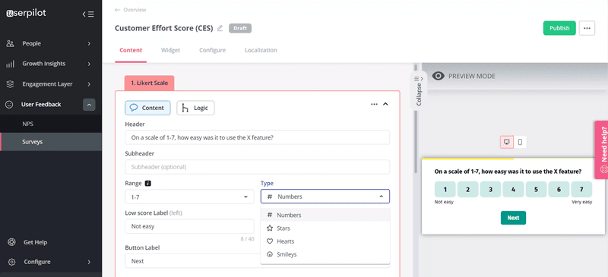Open the Content tab

tap(131, 50)
